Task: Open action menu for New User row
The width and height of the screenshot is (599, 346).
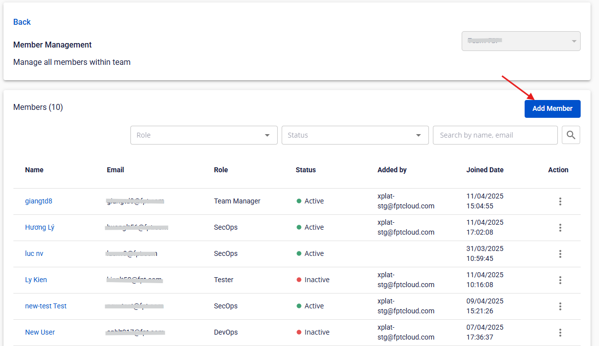Action: (x=560, y=333)
